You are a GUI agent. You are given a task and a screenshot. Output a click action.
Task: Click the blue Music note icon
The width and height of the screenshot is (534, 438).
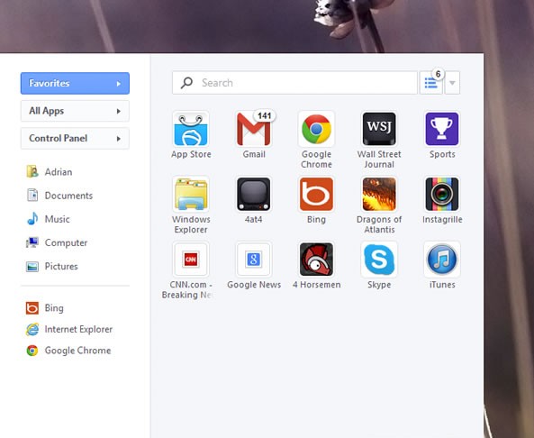[x=32, y=219]
